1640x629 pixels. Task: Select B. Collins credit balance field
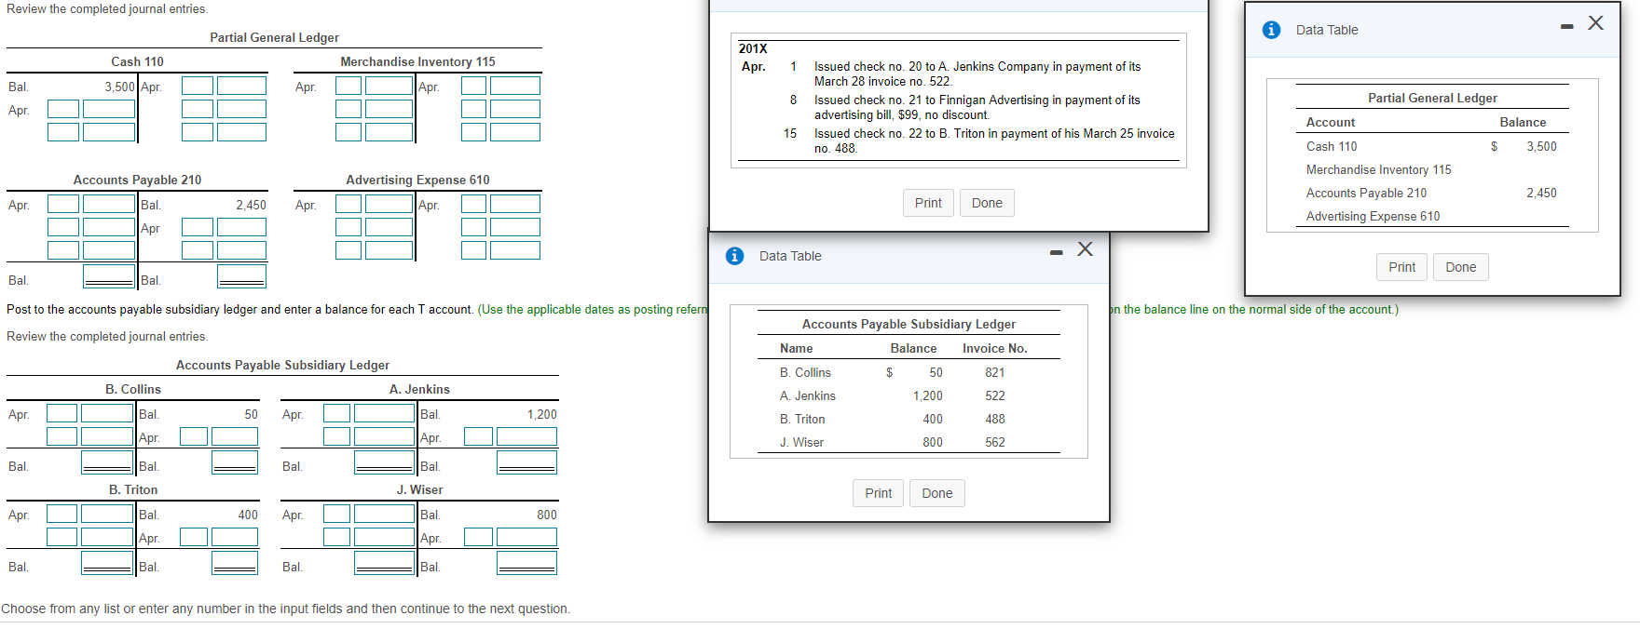coord(235,462)
